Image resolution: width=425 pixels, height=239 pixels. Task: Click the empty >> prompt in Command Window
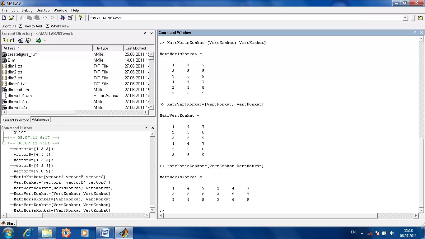coord(162,211)
